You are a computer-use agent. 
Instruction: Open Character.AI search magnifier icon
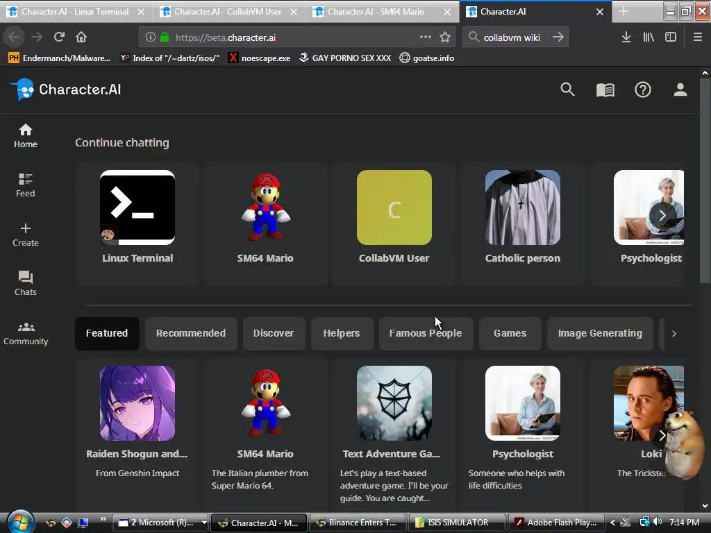[x=567, y=90]
